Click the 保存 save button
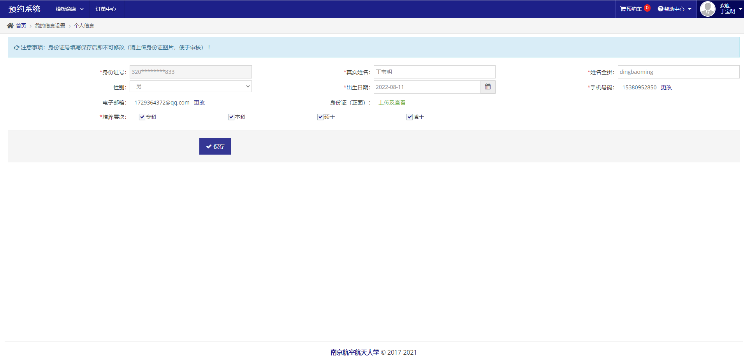Viewport: 744px width, 364px height. coord(215,146)
